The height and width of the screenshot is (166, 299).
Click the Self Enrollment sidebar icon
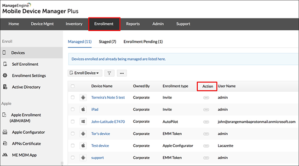tap(5, 64)
